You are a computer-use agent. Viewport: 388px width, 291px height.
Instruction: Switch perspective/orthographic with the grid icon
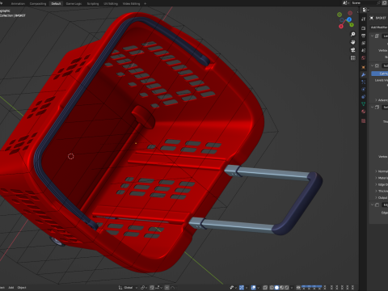[x=352, y=57]
